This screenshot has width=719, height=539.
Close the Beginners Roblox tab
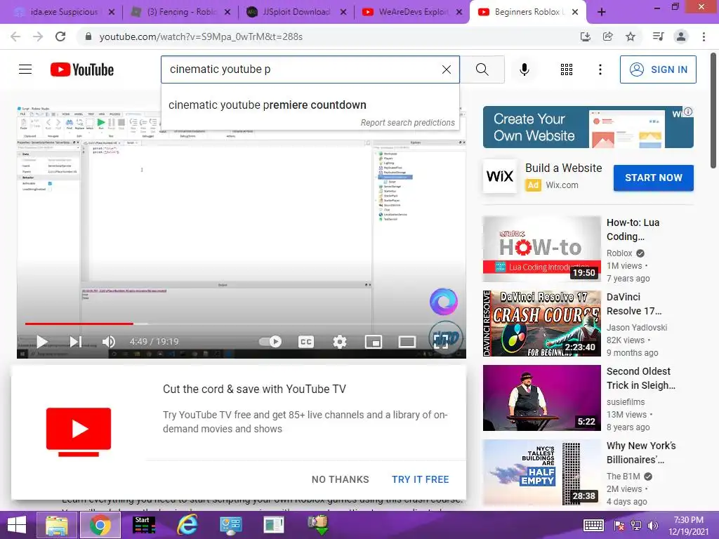(575, 13)
